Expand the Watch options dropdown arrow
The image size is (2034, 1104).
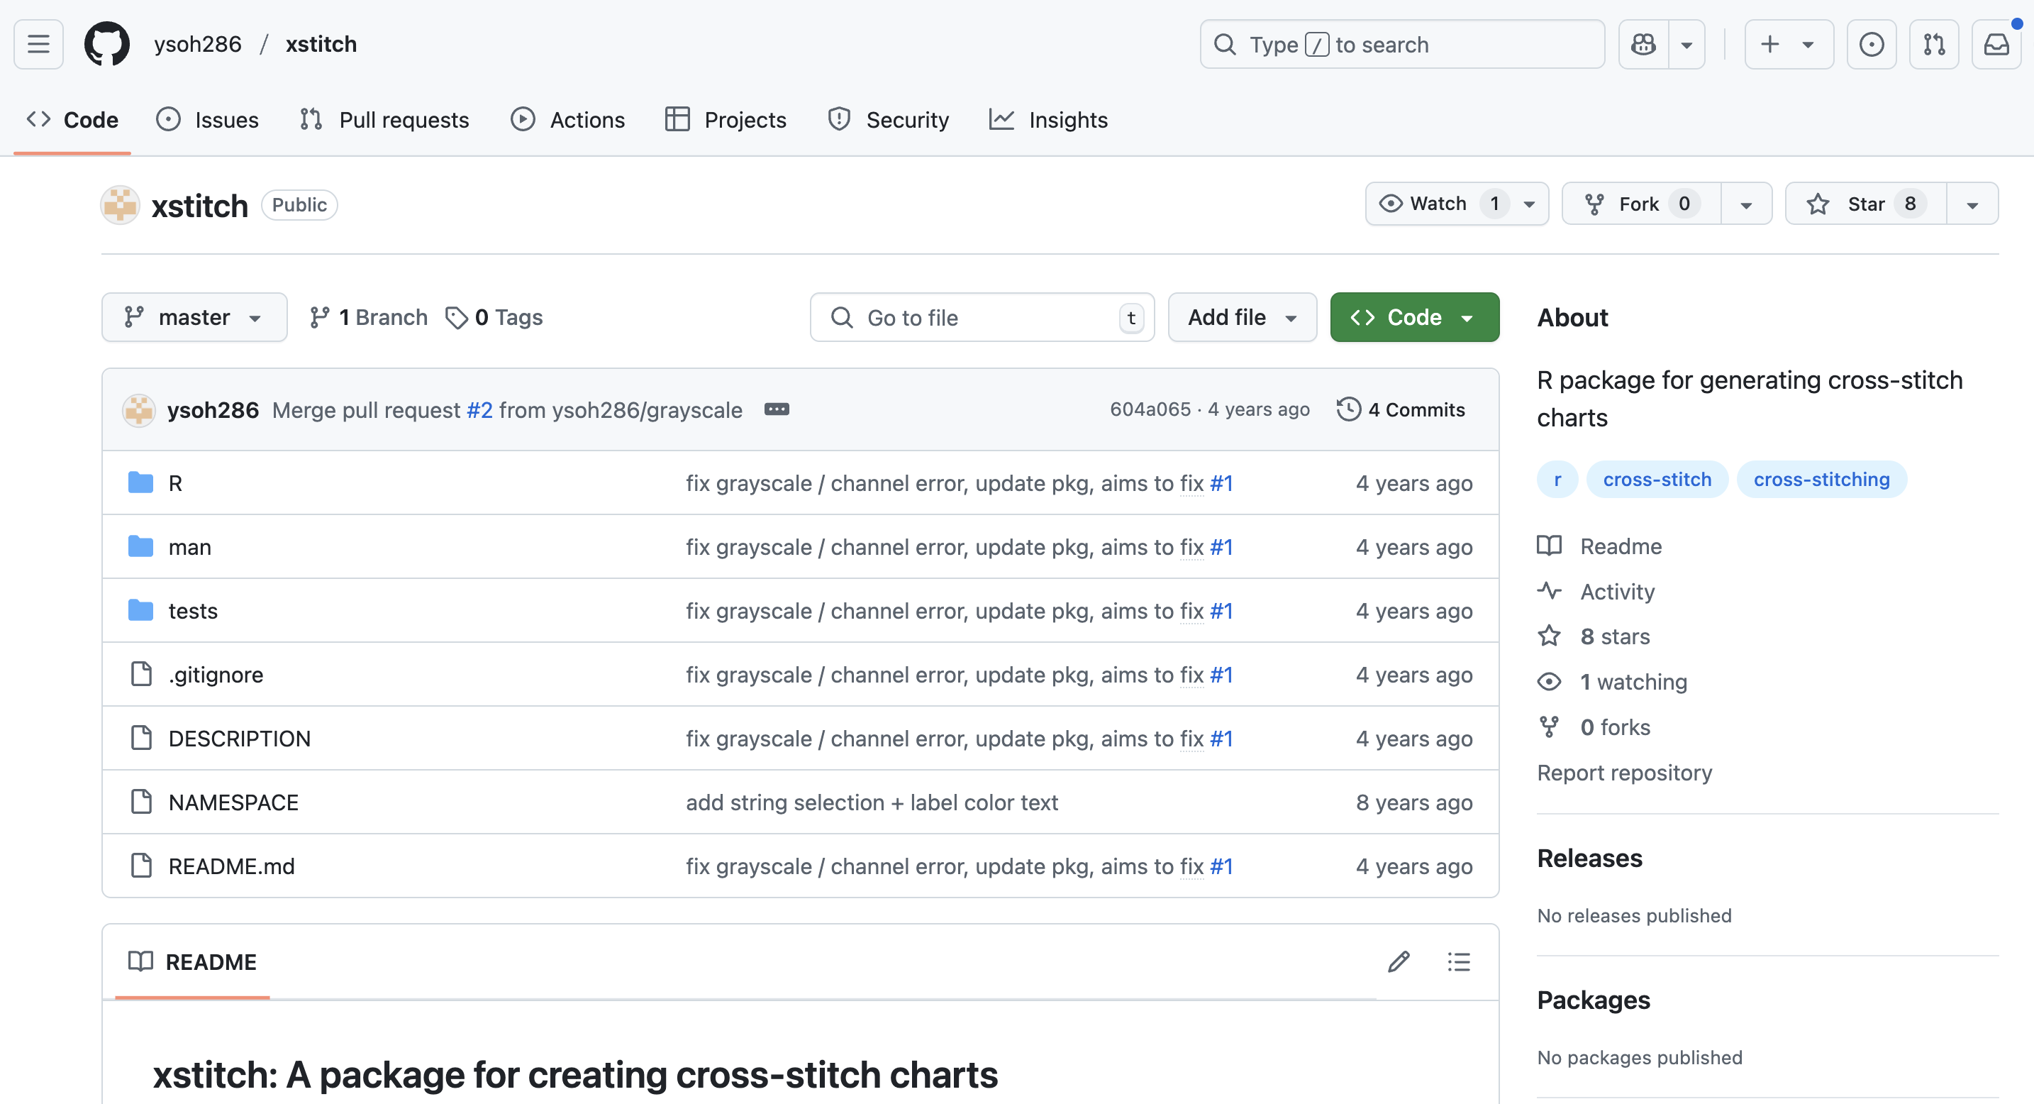(1530, 204)
